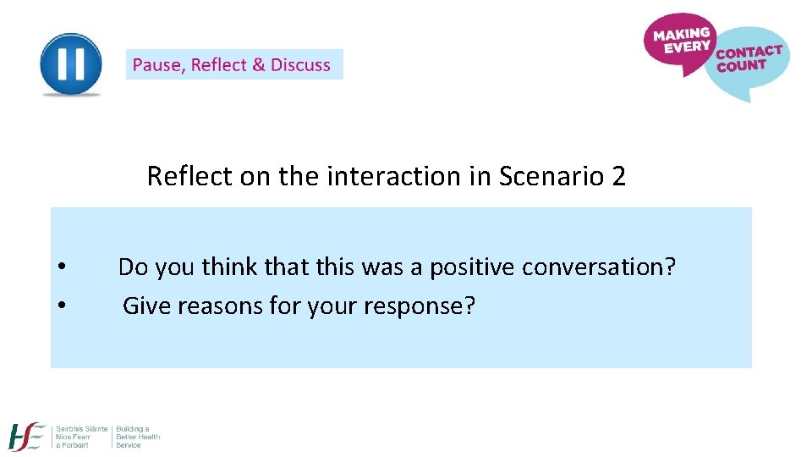Click the word COUNT in the logo
812x457 pixels.
pos(741,67)
